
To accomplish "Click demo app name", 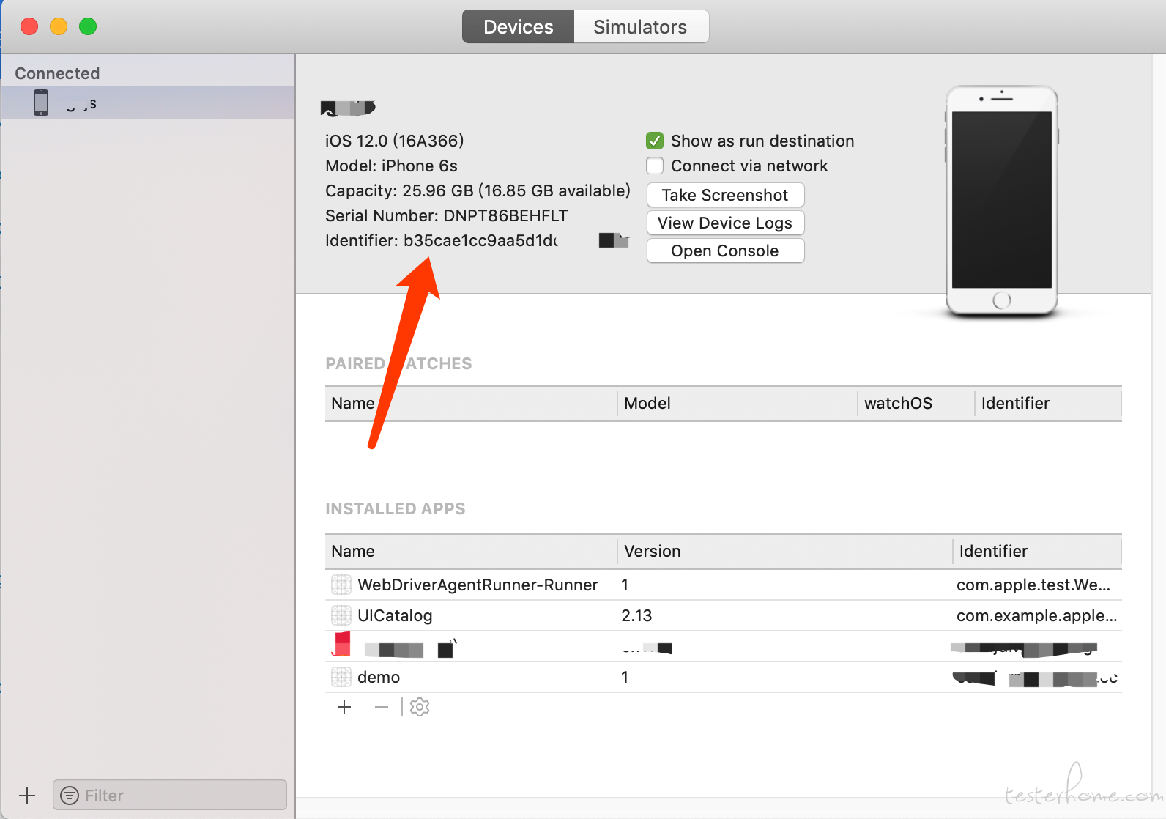I will tap(379, 677).
